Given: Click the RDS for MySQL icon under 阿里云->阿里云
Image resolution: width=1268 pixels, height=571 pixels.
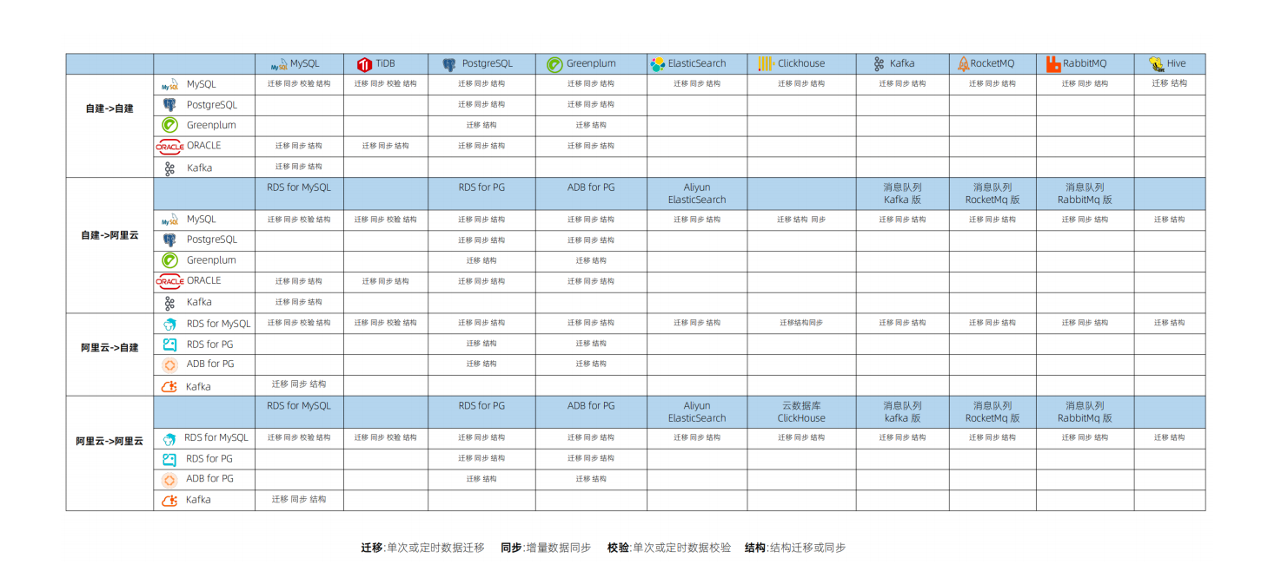Looking at the screenshot, I should coord(169,439).
